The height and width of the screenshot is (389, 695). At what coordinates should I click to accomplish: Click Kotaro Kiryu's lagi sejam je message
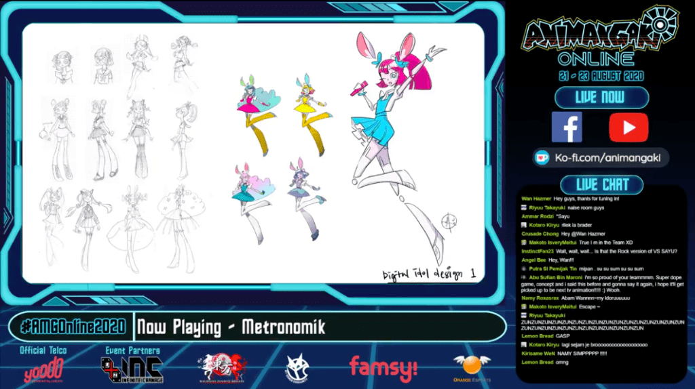(584, 345)
